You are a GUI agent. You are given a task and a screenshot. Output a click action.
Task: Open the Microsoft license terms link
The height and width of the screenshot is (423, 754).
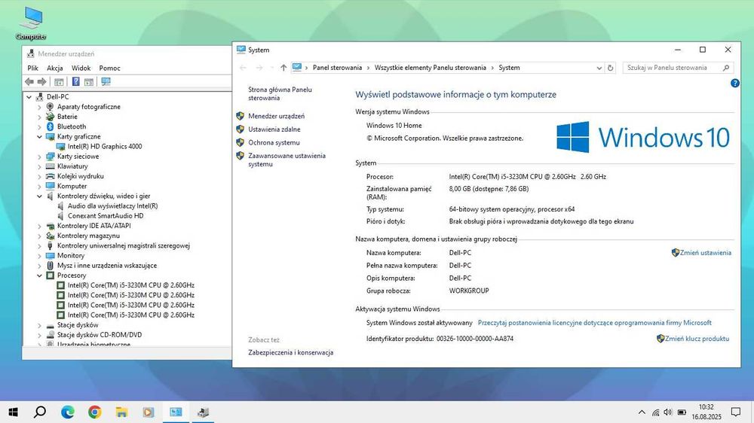(x=594, y=323)
